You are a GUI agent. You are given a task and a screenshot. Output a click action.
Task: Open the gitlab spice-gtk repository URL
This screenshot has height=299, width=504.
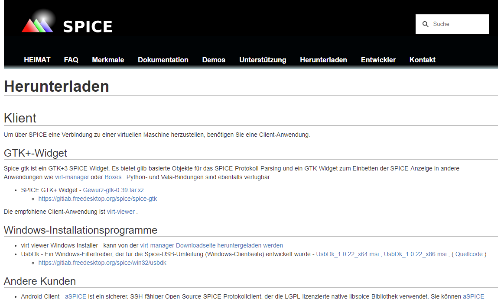[x=98, y=199]
